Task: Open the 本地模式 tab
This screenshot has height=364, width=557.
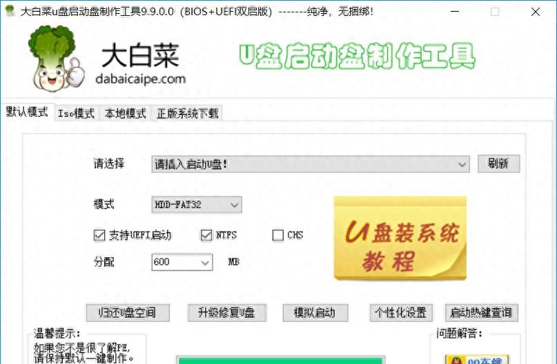Action: click(x=126, y=114)
